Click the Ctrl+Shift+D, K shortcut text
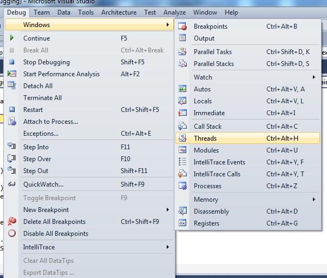Screen dimensions: 327x278 [288, 52]
